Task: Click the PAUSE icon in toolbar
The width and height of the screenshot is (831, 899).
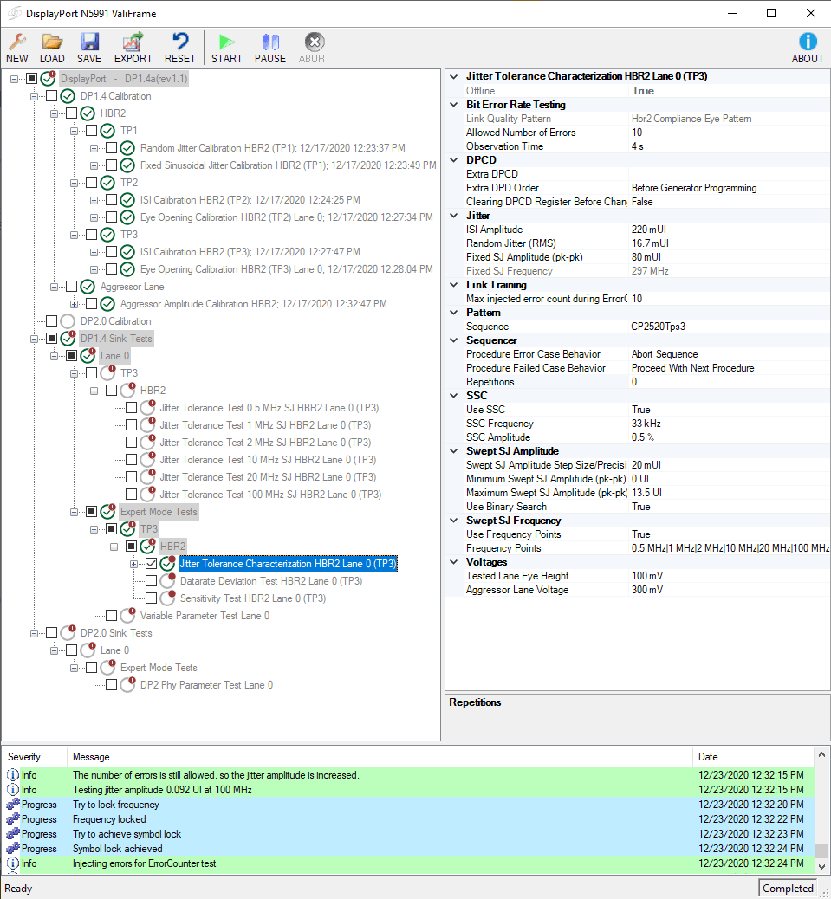Action: (x=270, y=42)
